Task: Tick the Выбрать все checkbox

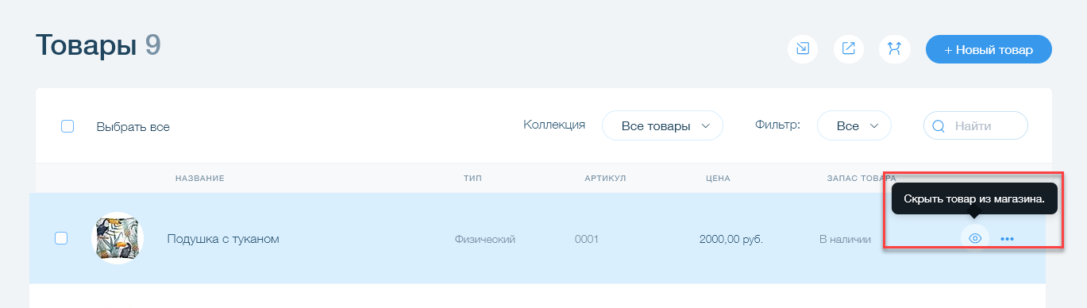Action: (x=67, y=126)
